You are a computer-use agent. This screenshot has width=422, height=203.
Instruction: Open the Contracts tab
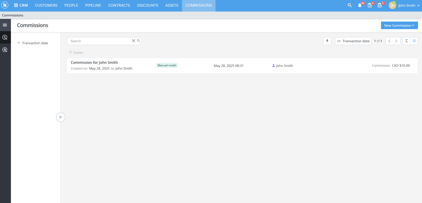[x=119, y=5]
